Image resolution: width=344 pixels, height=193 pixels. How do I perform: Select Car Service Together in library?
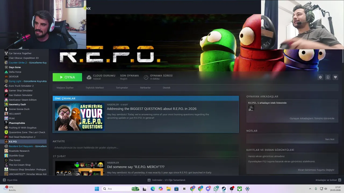(20, 53)
